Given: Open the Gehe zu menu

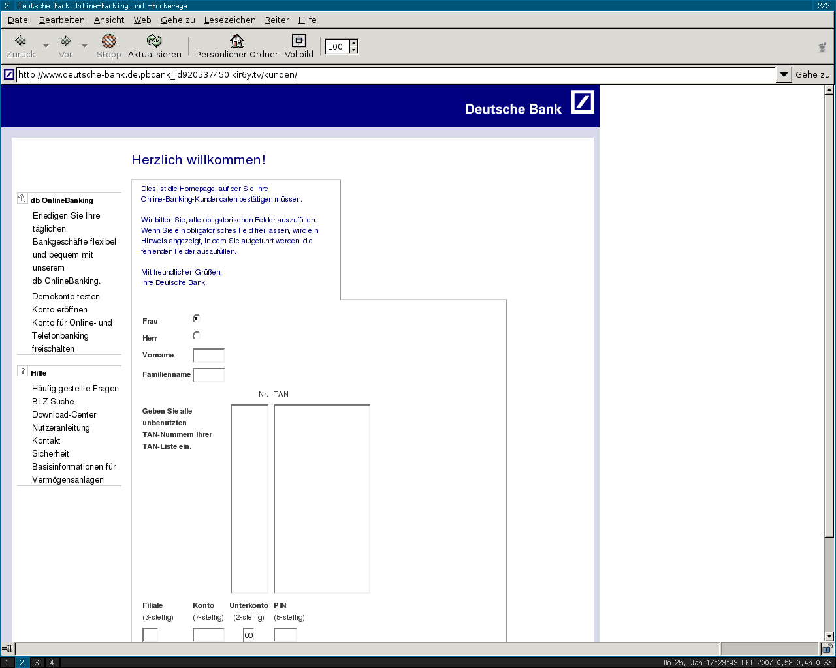Looking at the screenshot, I should click(x=178, y=20).
